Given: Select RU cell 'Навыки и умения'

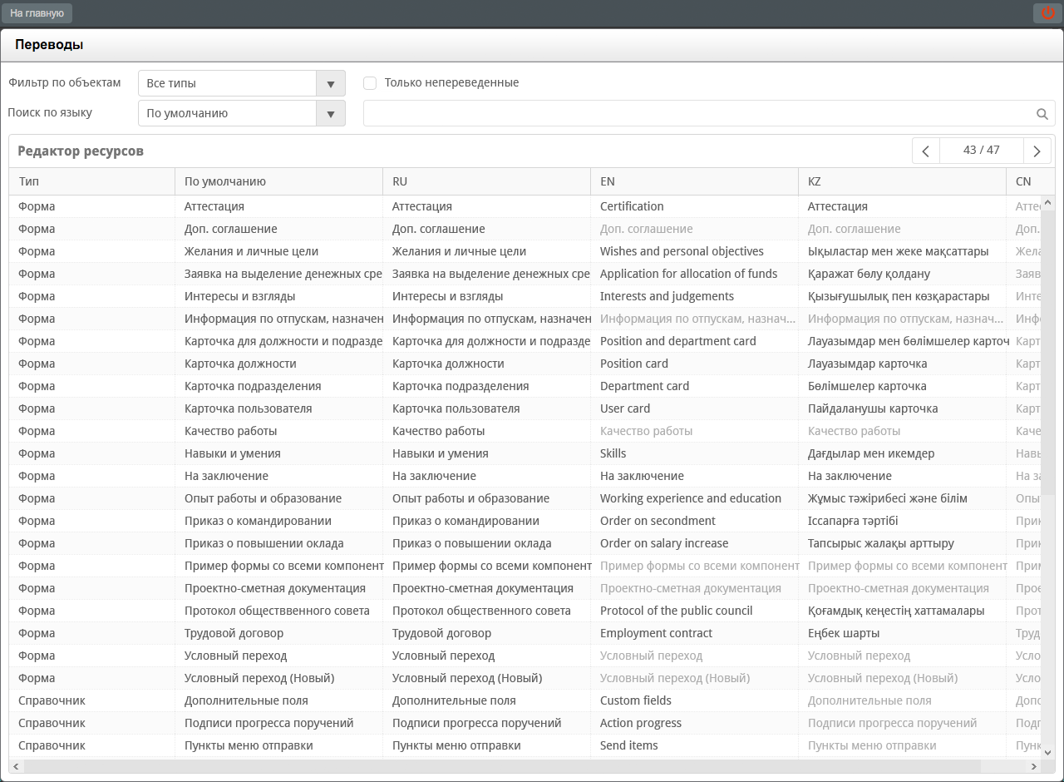Looking at the screenshot, I should [487, 453].
